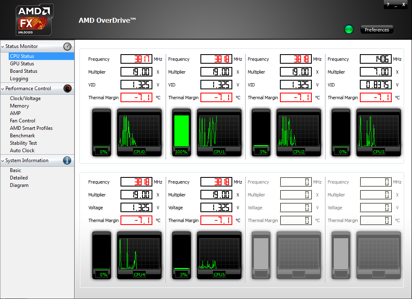Image resolution: width=412 pixels, height=299 pixels.
Task: Click the Performance Control orange dial icon
Action: pyautogui.click(x=67, y=89)
